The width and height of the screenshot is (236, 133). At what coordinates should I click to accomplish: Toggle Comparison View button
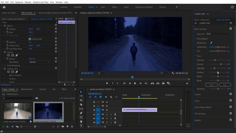click(x=169, y=83)
